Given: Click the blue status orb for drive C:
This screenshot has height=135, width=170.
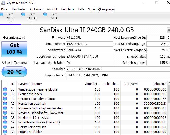Looking at the screenshot, I should tap(23, 14).
